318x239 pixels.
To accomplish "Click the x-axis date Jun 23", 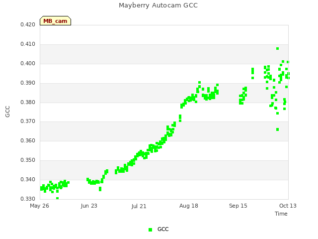I will pos(89,206).
